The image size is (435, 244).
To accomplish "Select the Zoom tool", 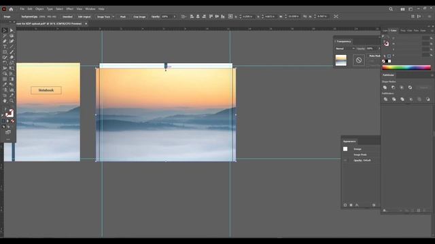I will point(12,101).
